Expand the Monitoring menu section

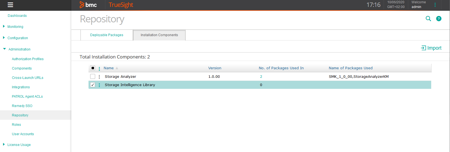point(15,27)
